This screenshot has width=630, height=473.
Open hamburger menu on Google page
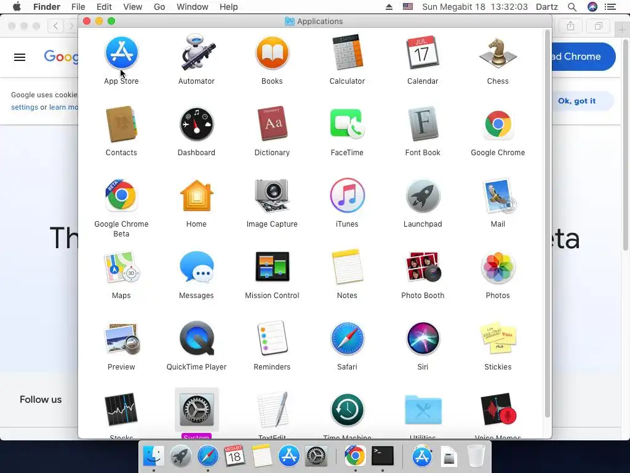[x=20, y=57]
